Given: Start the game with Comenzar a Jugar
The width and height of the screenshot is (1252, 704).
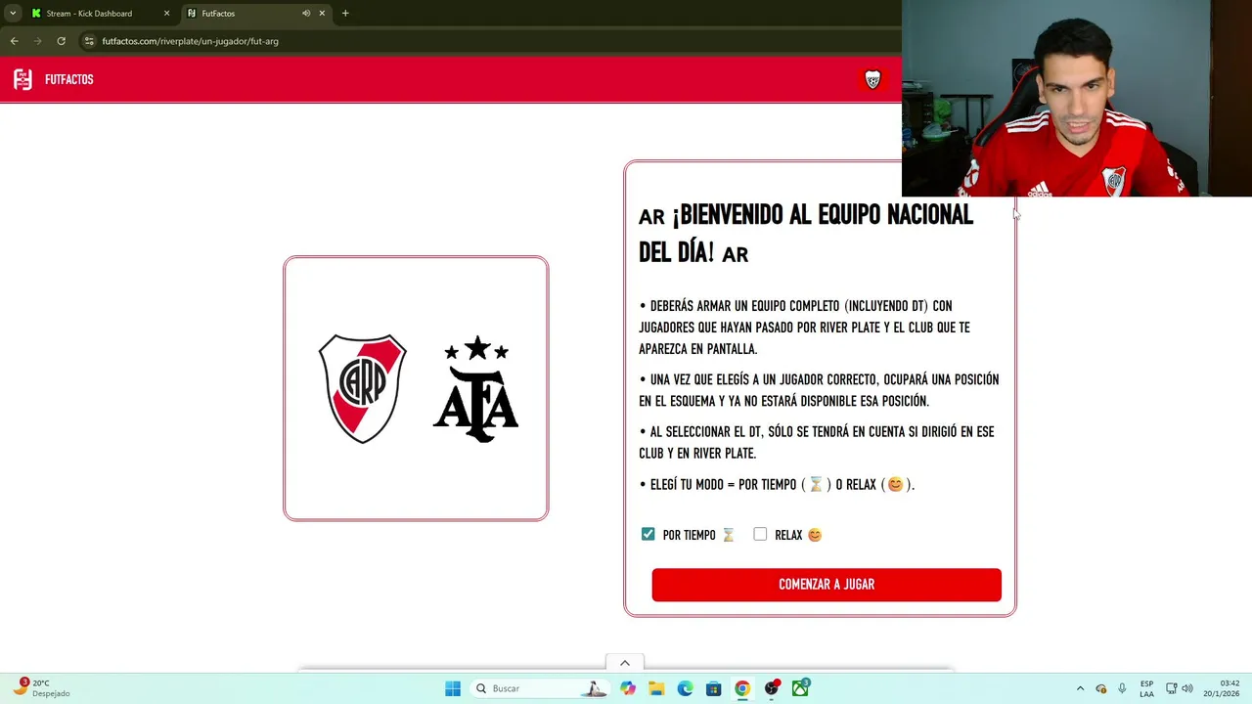Looking at the screenshot, I should click(827, 585).
